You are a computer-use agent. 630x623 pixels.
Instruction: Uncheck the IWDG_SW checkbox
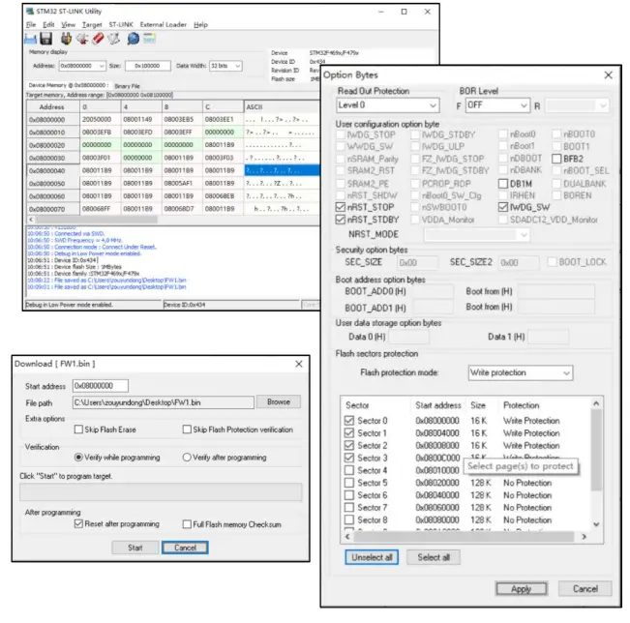503,207
